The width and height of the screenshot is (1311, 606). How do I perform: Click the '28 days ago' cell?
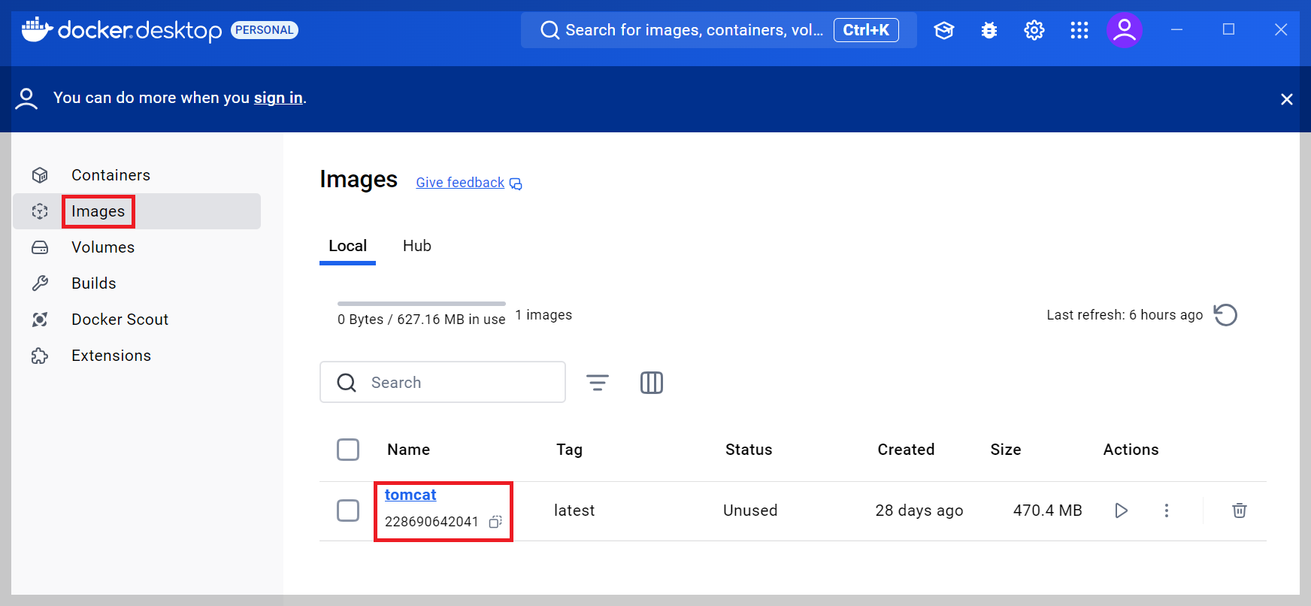coord(919,511)
